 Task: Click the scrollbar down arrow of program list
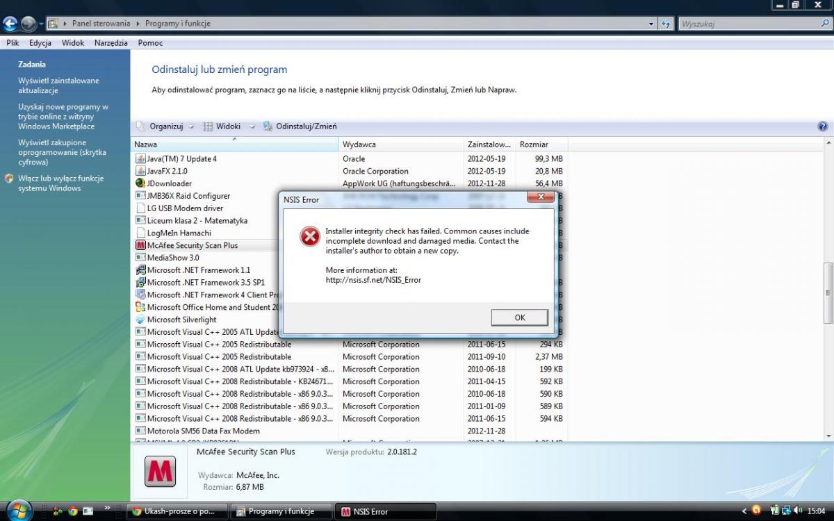[828, 435]
